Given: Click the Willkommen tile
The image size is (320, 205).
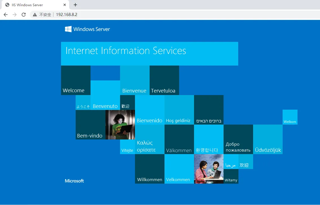Looking at the screenshot, I should [x=150, y=169].
